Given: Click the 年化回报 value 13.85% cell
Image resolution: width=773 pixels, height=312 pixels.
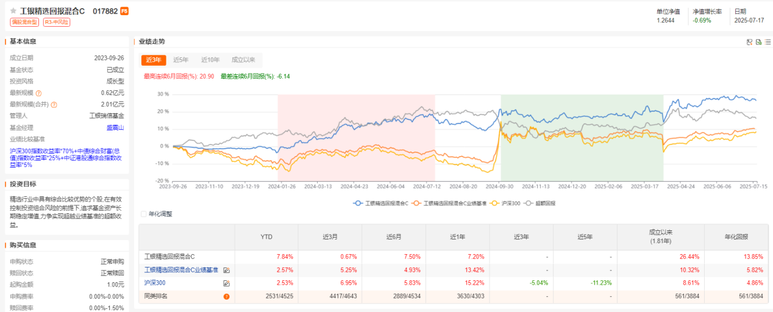Looking at the screenshot, I should [752, 257].
